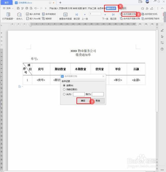Open the more options vertical dots menu
This screenshot has width=166, height=172.
pos(158,8)
